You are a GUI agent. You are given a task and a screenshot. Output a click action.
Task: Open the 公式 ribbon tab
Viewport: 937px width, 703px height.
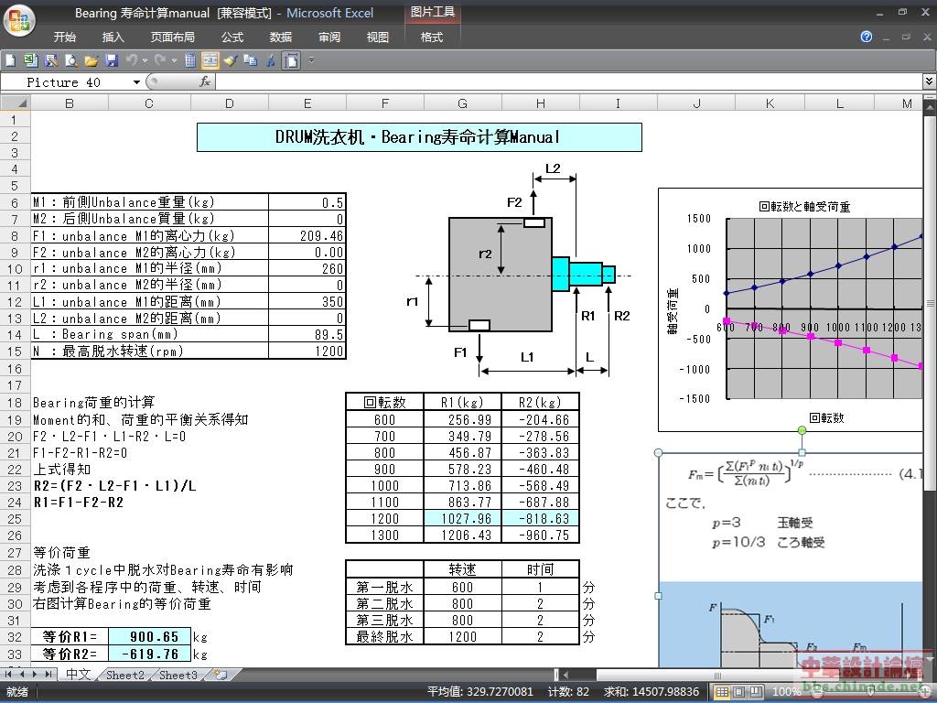[x=232, y=37]
